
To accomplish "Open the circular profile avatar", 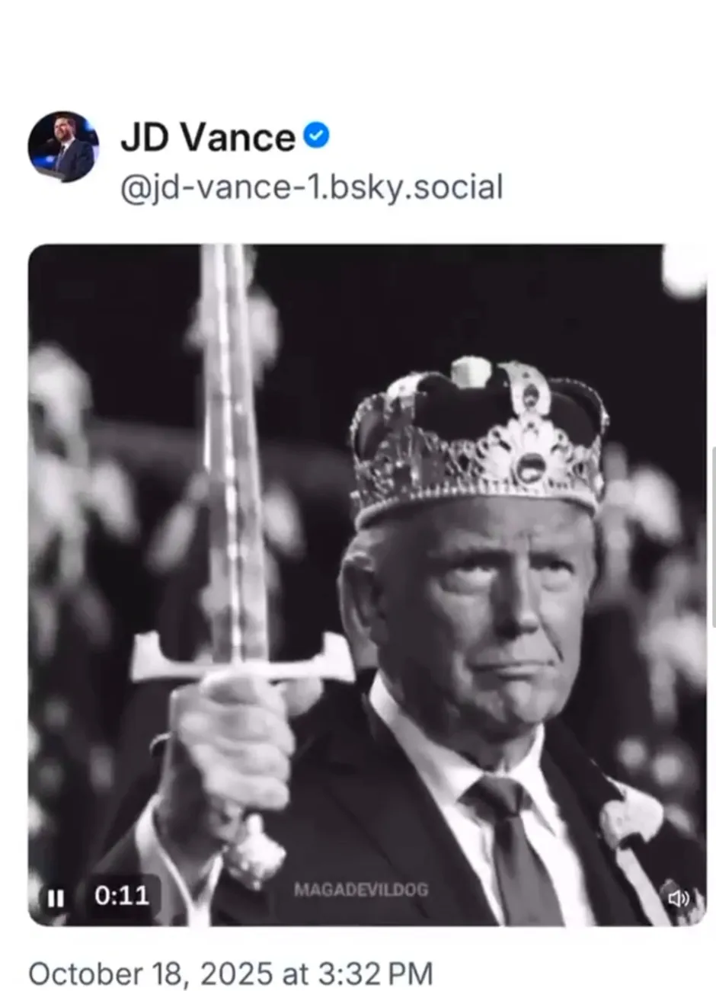I will [x=63, y=147].
